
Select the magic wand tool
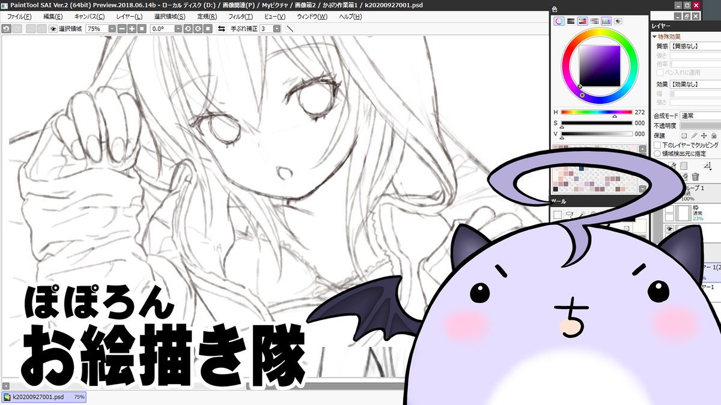pyautogui.click(x=582, y=214)
